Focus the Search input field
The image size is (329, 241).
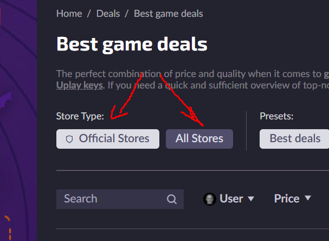pos(111,199)
